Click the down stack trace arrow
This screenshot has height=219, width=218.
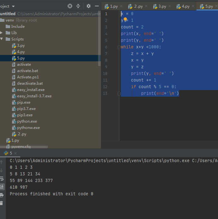2,170
